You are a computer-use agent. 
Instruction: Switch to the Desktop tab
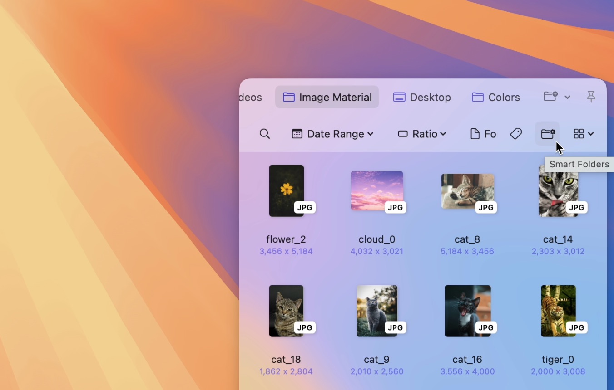(x=421, y=97)
